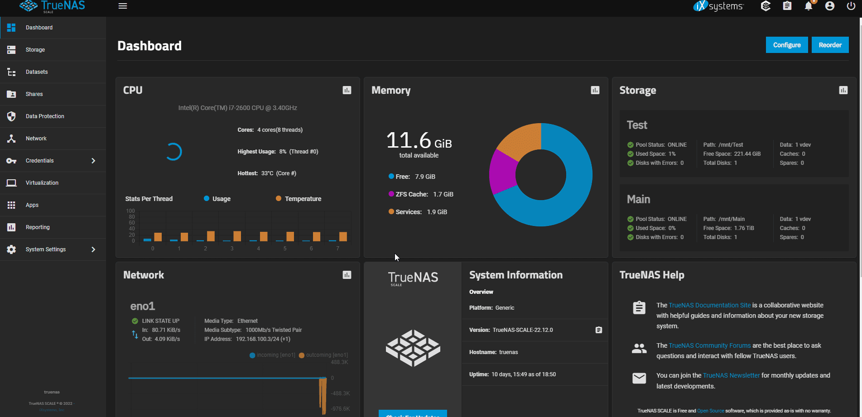Open the Storage menu item
Viewport: 862px width, 417px height.
53,50
